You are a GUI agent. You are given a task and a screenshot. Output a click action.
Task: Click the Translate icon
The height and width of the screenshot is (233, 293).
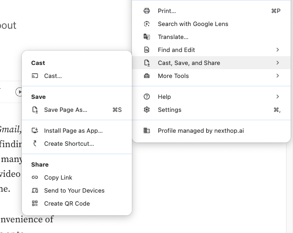[147, 37]
